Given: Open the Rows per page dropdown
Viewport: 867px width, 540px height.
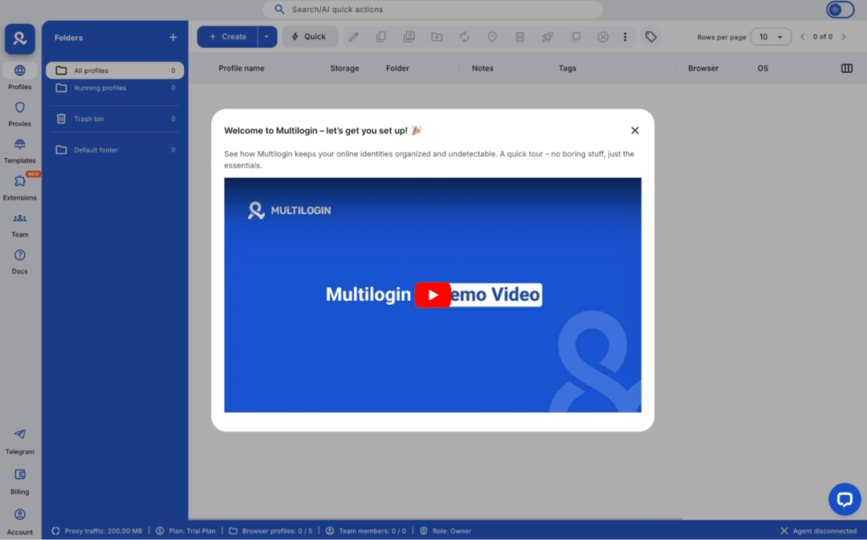Looking at the screenshot, I should (771, 37).
